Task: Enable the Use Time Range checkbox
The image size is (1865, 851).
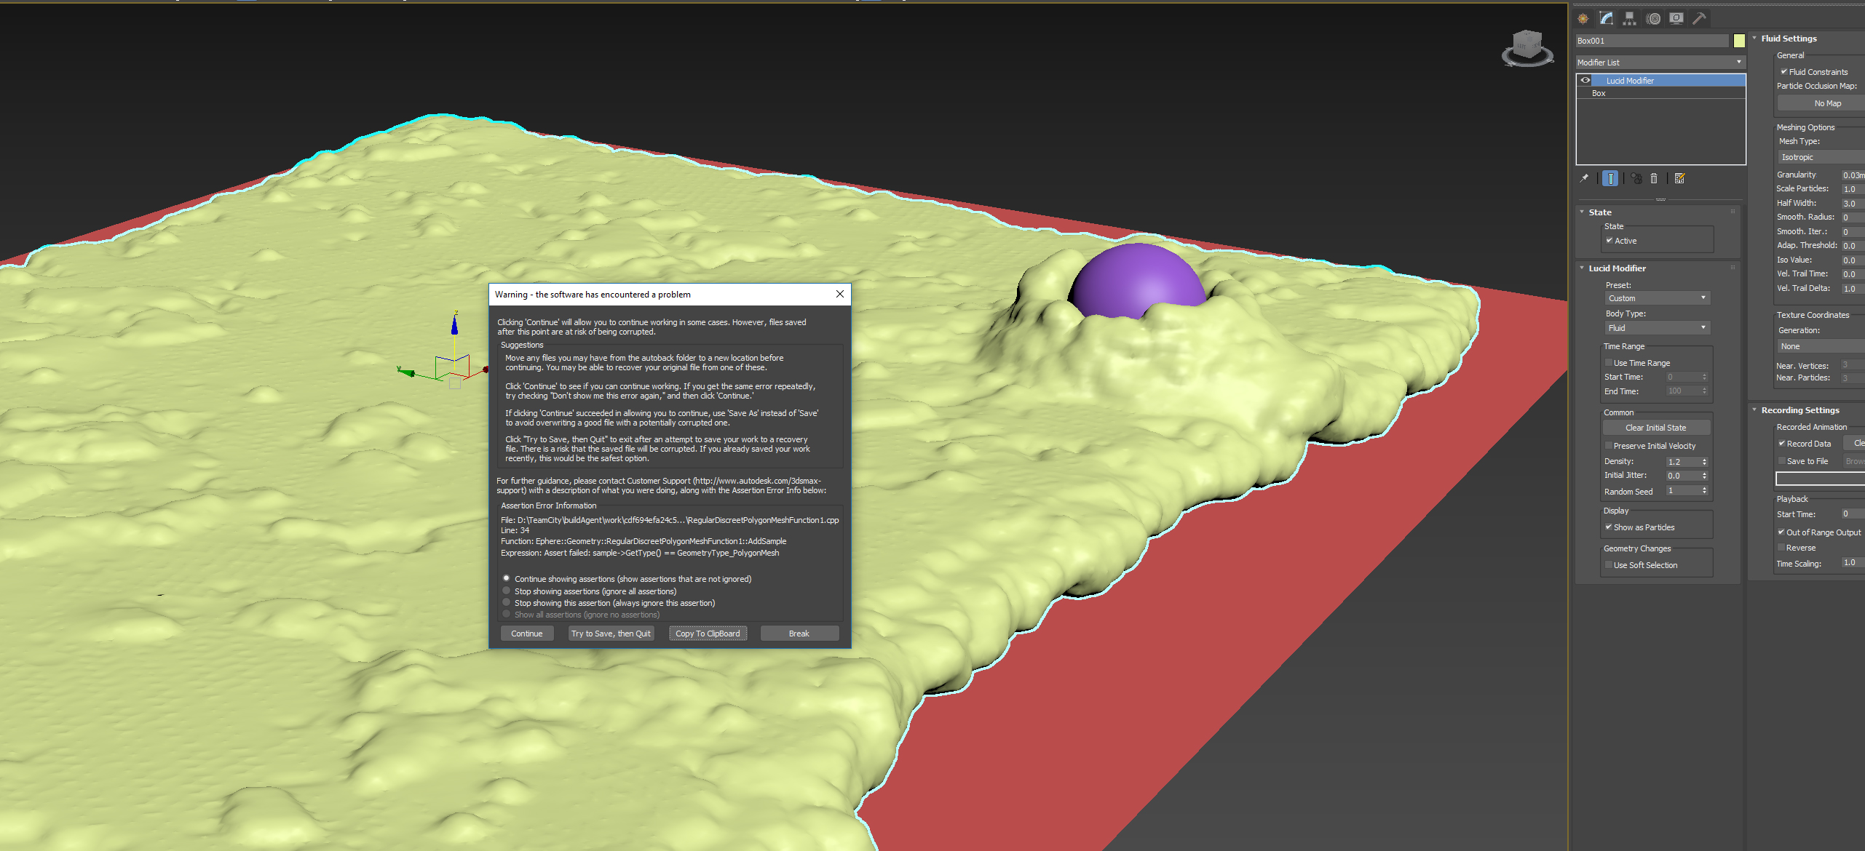Action: [x=1609, y=363]
